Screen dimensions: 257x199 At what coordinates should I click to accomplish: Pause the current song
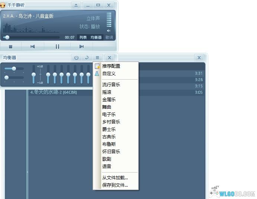pos(57,46)
